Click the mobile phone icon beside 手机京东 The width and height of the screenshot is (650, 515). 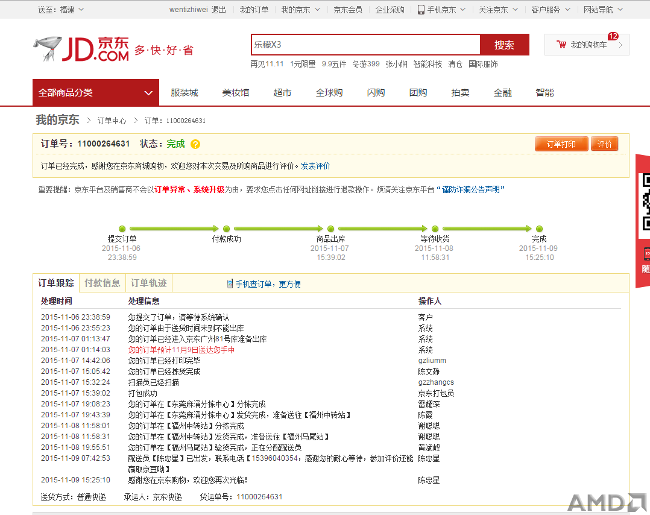tap(421, 10)
